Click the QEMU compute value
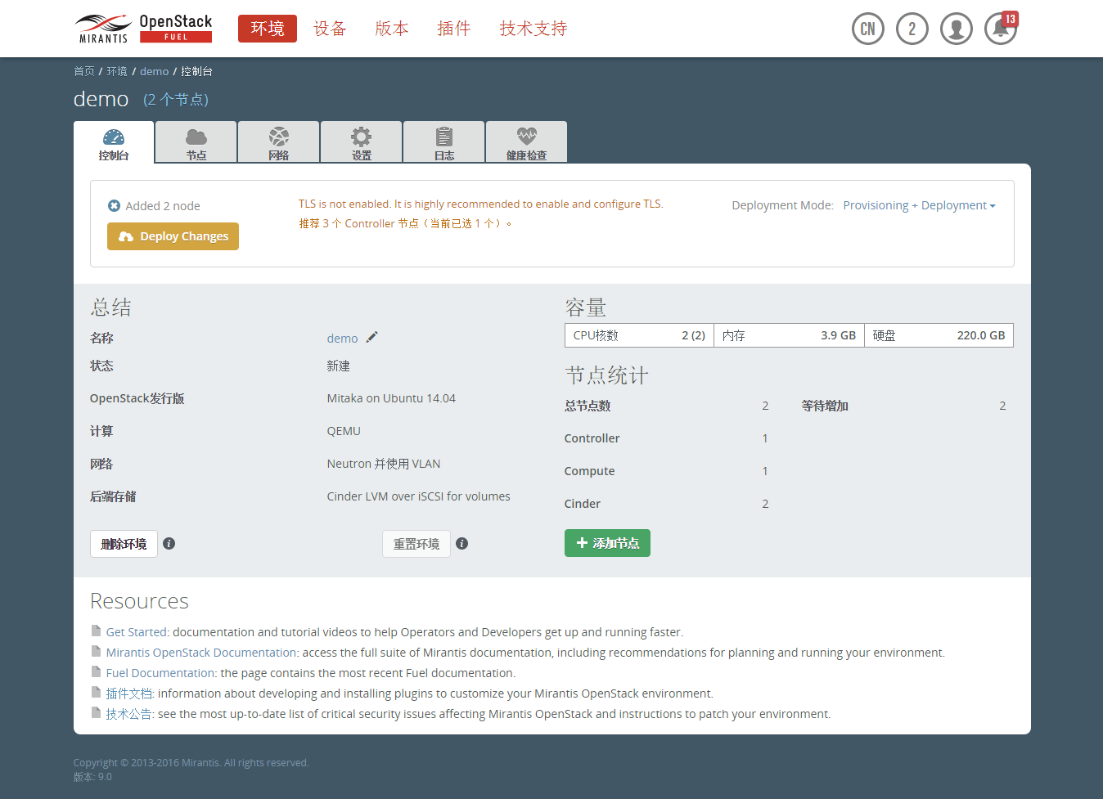1103x799 pixels. tap(344, 431)
